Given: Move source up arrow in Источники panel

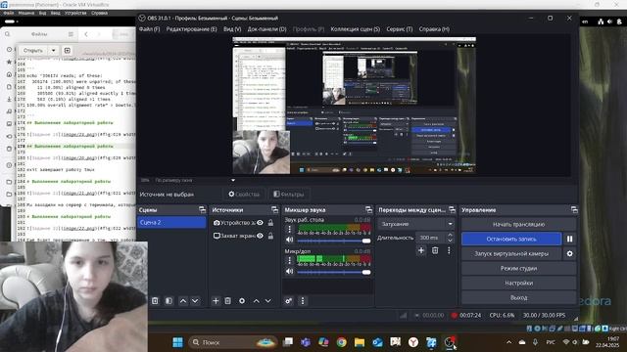Looking at the screenshot, I should point(257,301).
